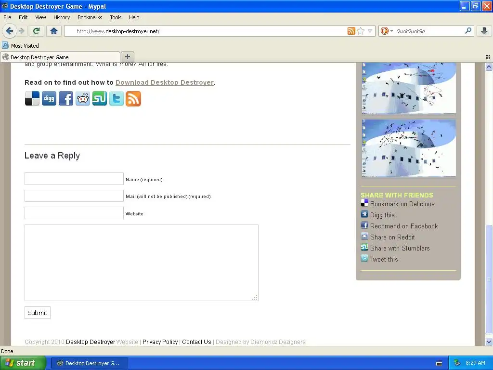Open the Bookmarks menu
Screen dimensions: 493x370
coord(90,18)
